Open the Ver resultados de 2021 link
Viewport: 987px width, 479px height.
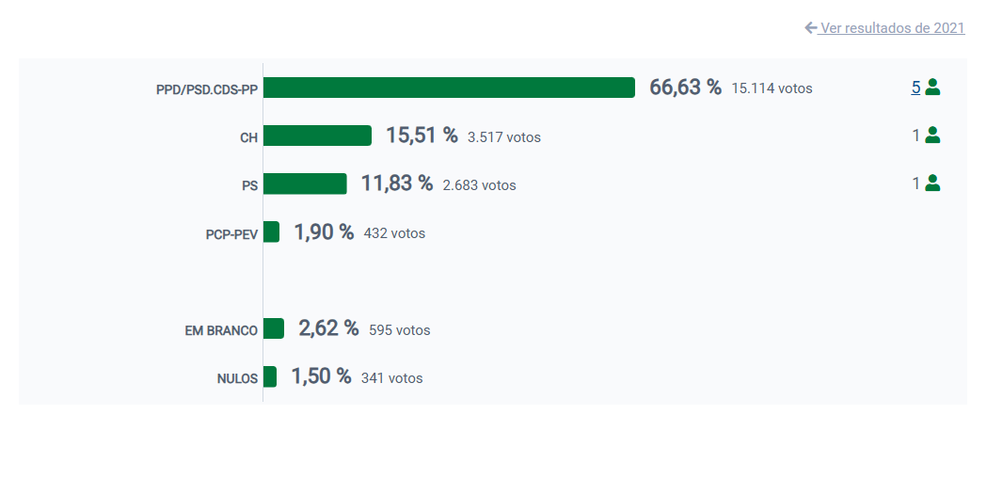pyautogui.click(x=892, y=28)
